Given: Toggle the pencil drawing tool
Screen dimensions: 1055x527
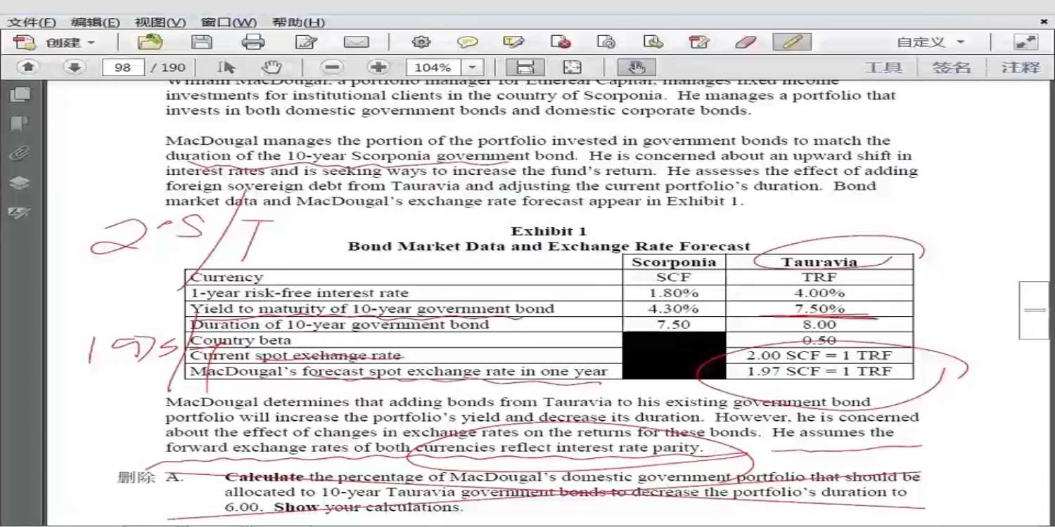Looking at the screenshot, I should 792,42.
